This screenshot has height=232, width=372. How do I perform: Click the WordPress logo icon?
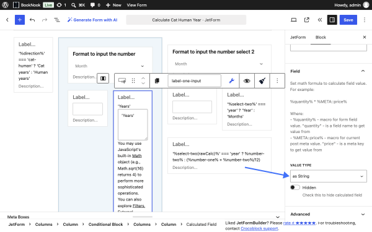[5, 5]
